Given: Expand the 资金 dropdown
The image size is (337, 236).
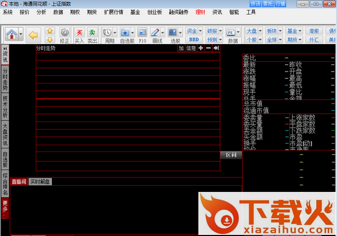Looking at the screenshot, I should coord(194,31).
